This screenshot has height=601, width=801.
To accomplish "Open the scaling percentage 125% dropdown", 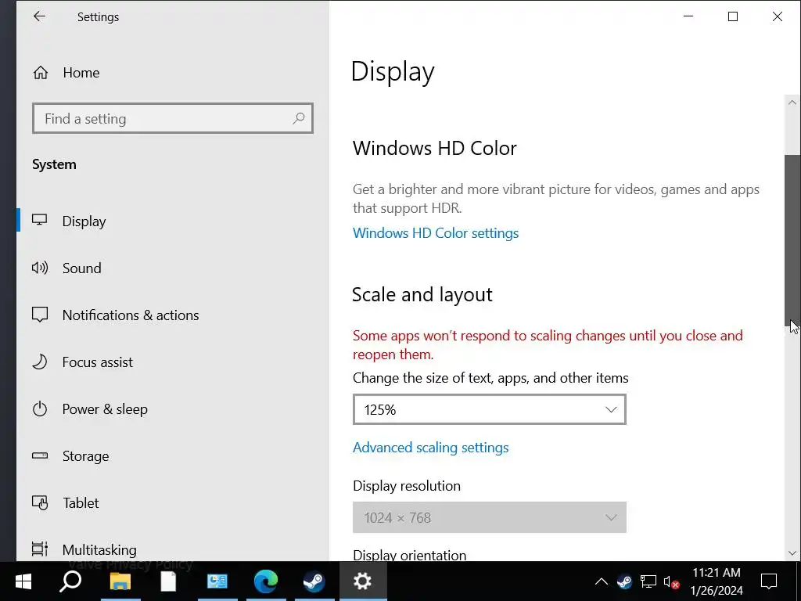I will click(x=490, y=409).
